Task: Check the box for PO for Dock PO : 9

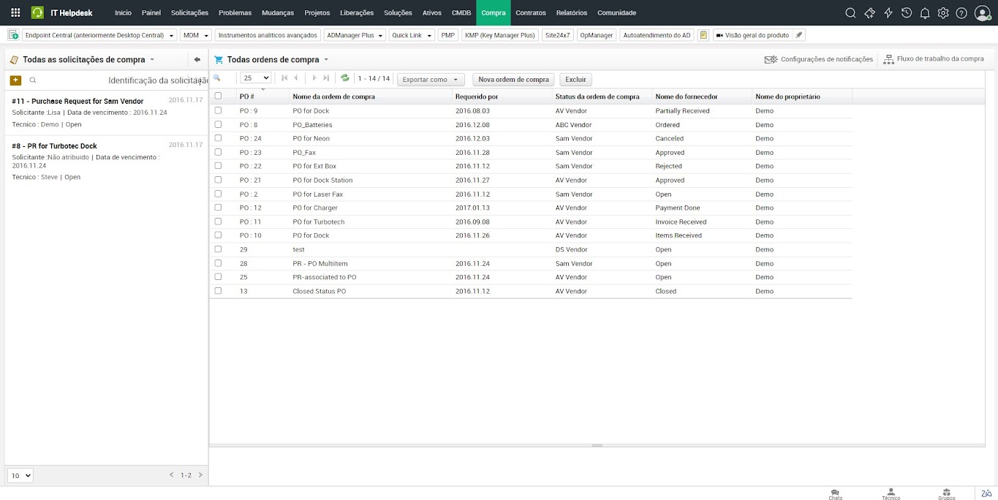Action: click(218, 110)
